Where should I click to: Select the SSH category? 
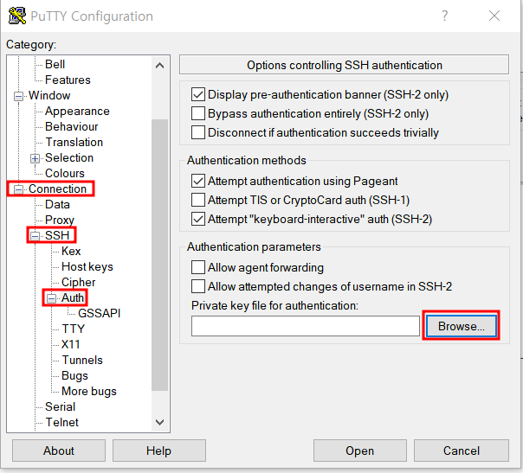pyautogui.click(x=57, y=235)
